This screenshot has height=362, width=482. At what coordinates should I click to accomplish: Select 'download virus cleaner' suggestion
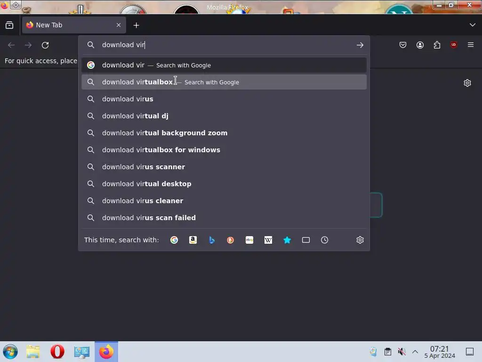224,201
